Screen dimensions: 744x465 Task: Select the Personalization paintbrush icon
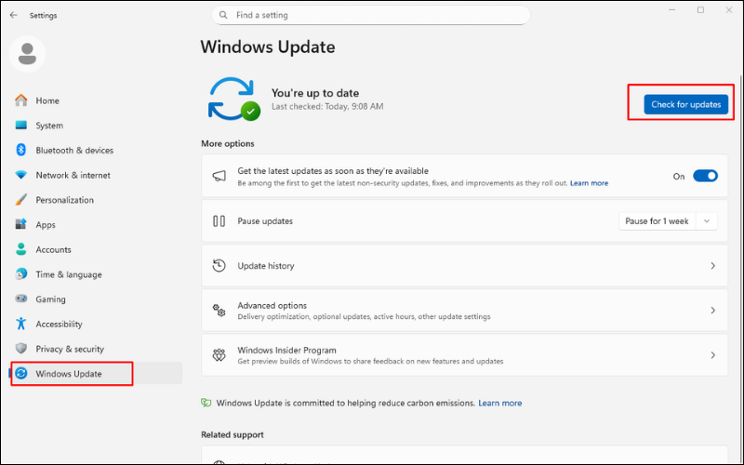[21, 200]
